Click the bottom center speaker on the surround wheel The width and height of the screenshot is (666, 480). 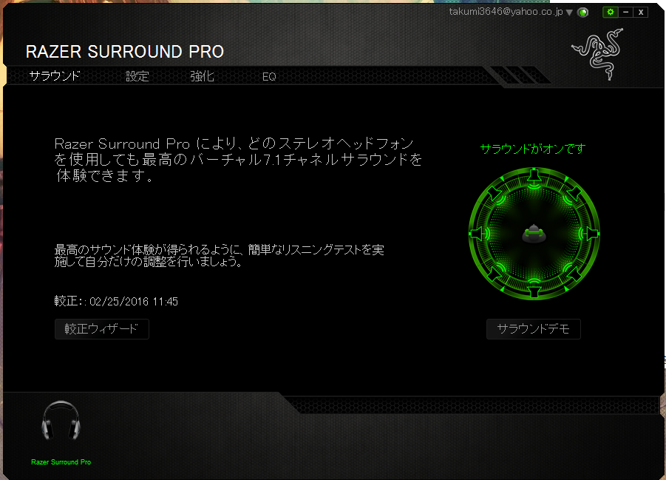(x=534, y=291)
